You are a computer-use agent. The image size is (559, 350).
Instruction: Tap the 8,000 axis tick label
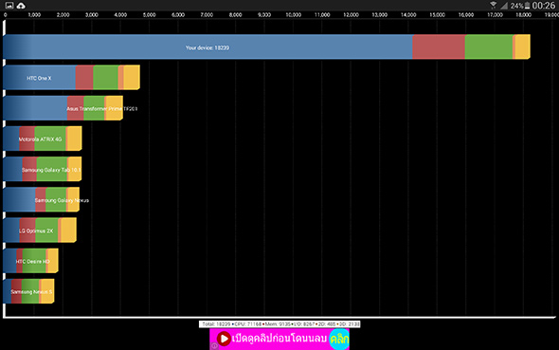[x=235, y=15]
